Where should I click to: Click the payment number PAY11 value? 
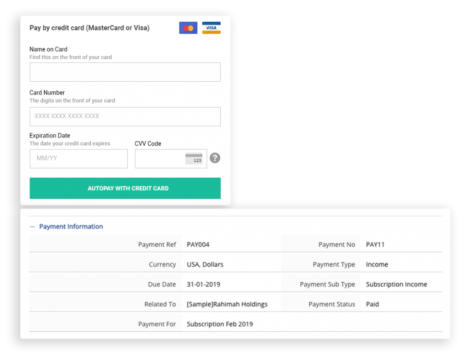pos(375,244)
